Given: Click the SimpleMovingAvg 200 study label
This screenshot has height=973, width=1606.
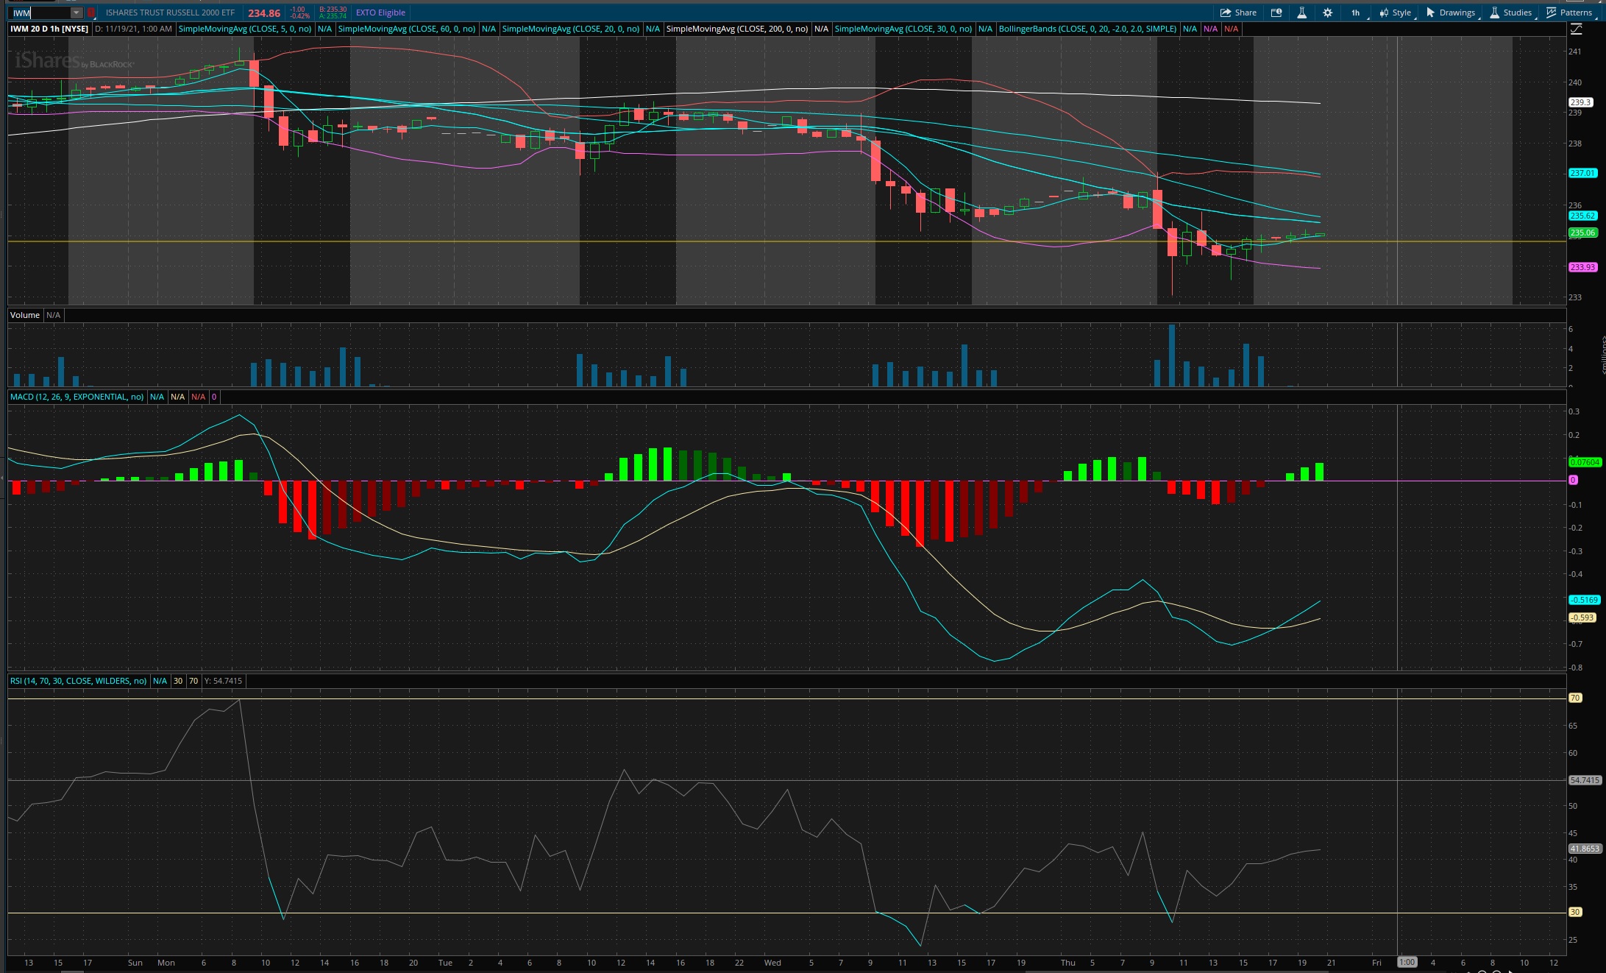Looking at the screenshot, I should 736,29.
